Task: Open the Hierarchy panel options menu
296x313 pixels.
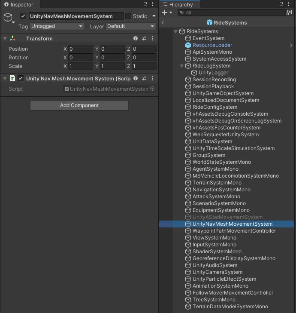Action: tap(289, 4)
